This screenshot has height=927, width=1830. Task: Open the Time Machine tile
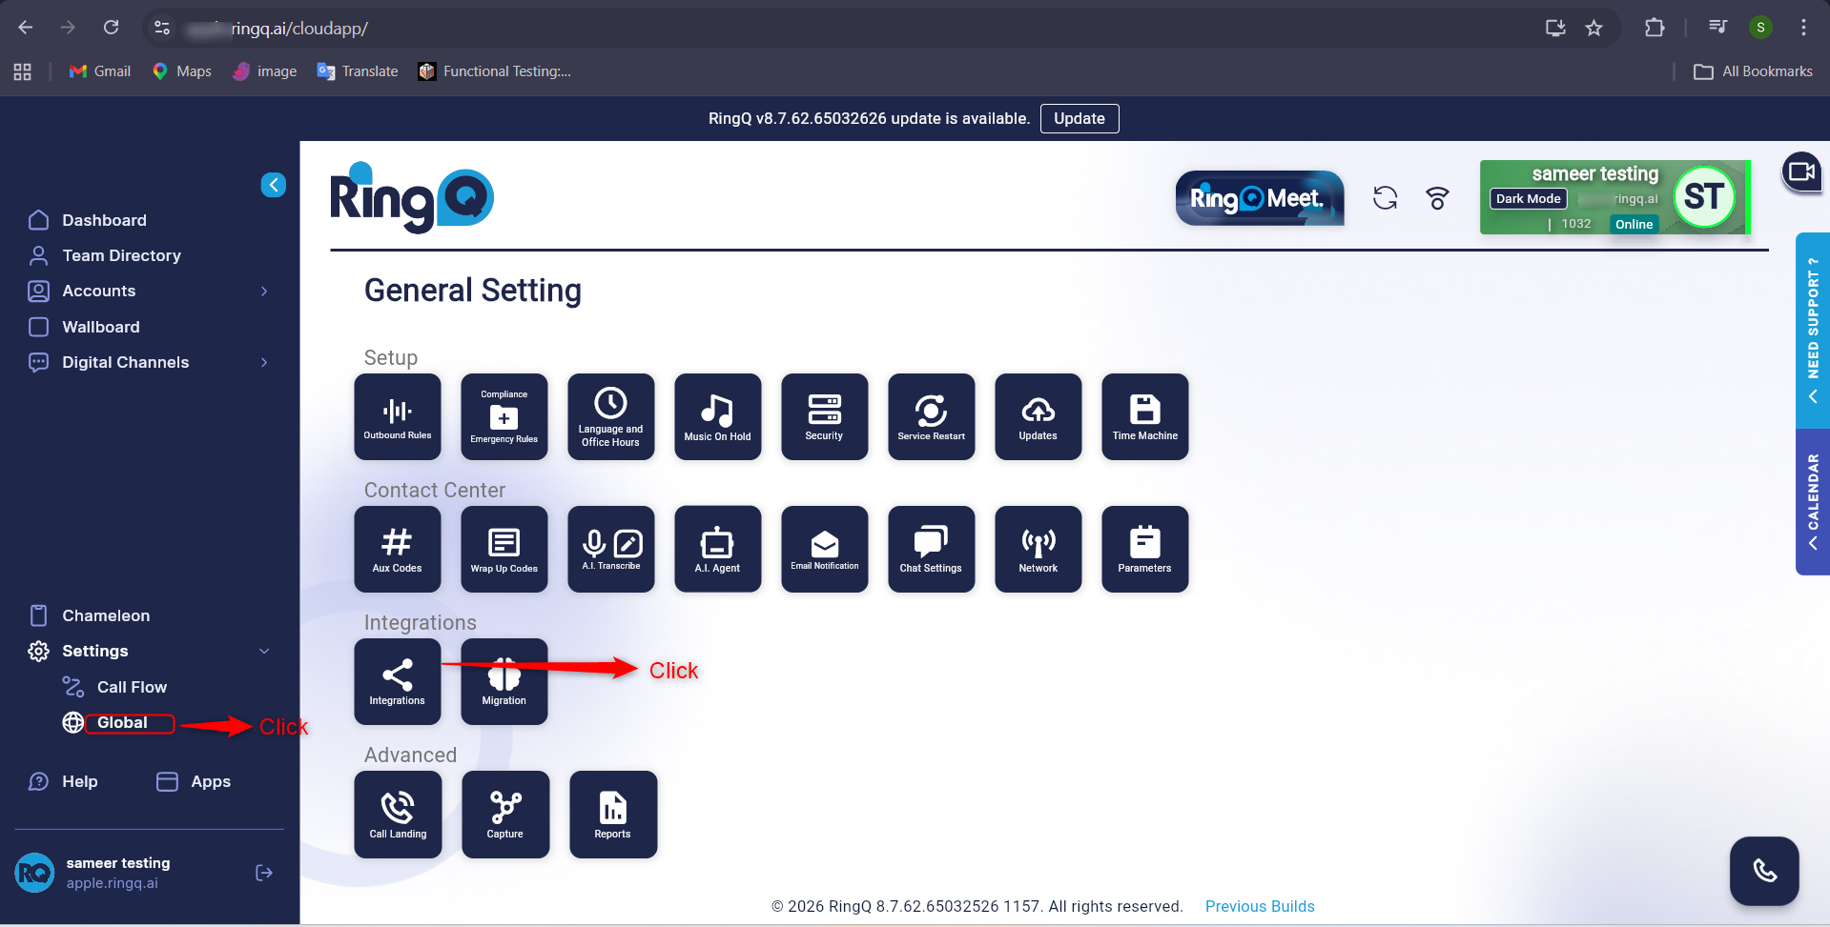pos(1145,416)
